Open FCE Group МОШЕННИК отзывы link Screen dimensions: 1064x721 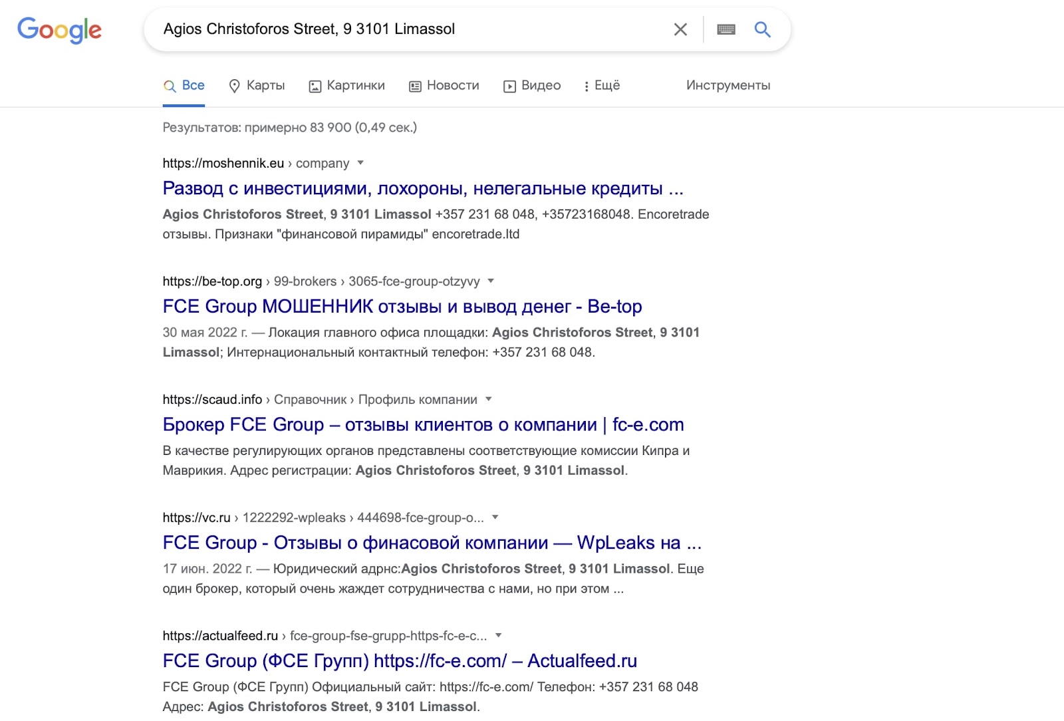click(402, 307)
